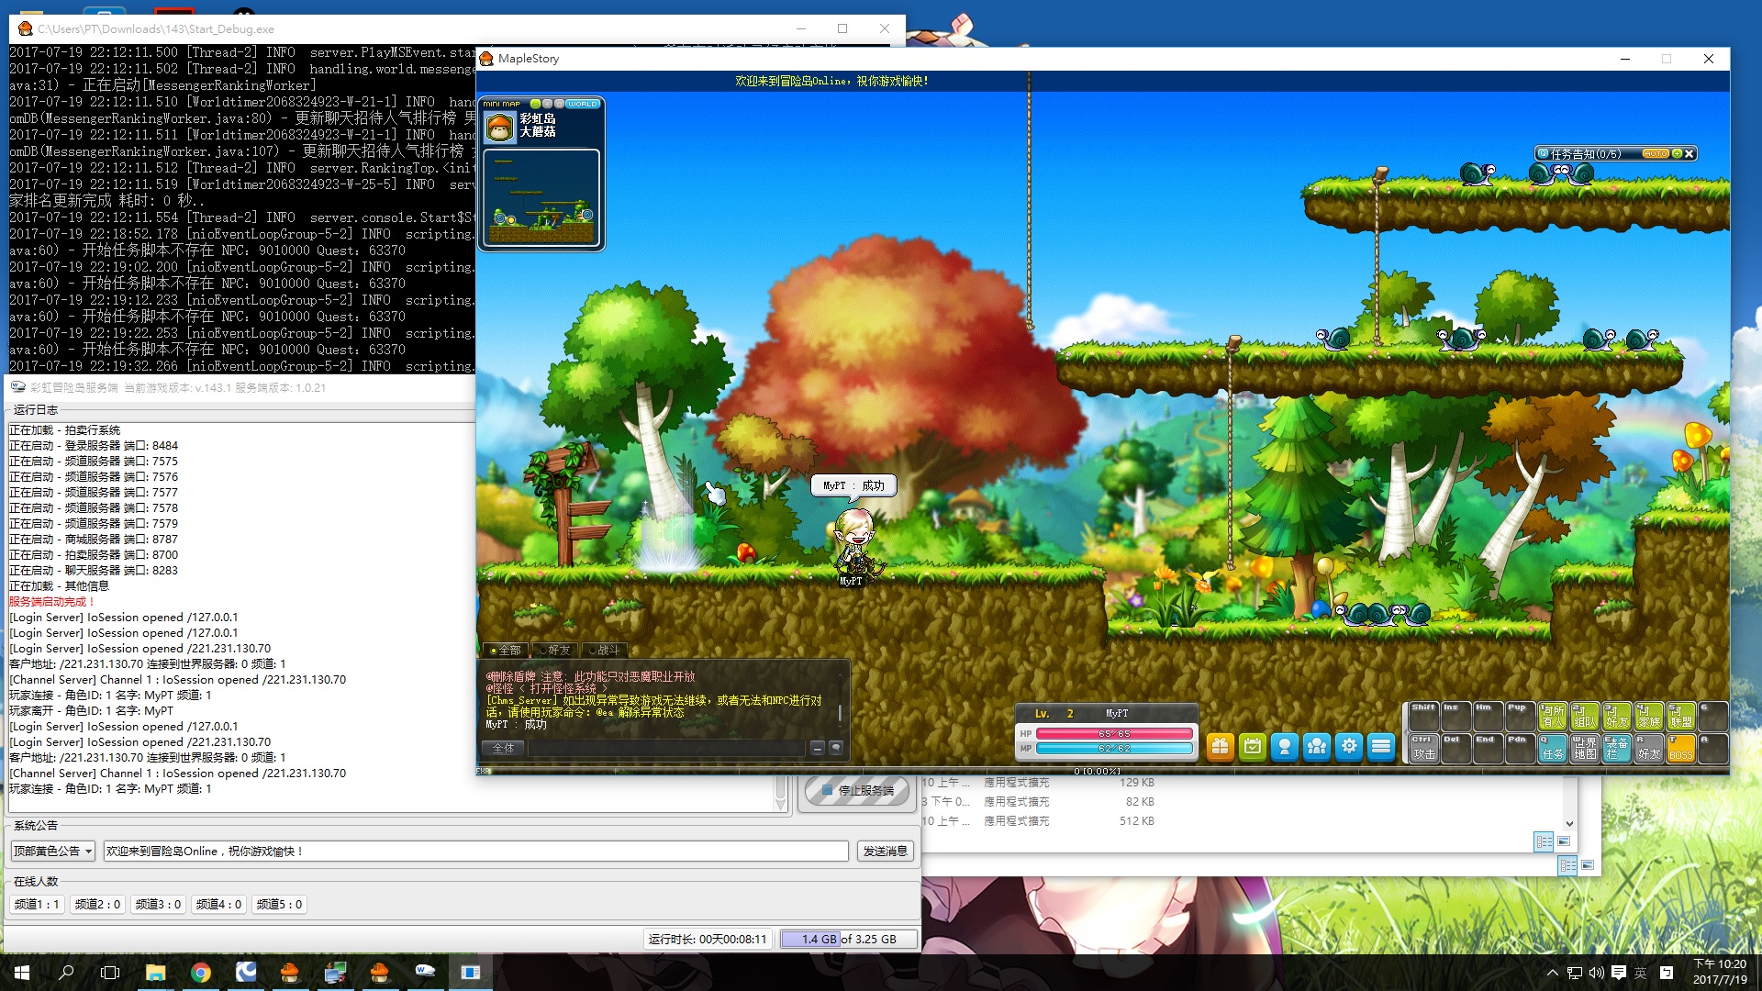Click the 运行时长 uptime status text
The image size is (1762, 991).
tap(707, 939)
